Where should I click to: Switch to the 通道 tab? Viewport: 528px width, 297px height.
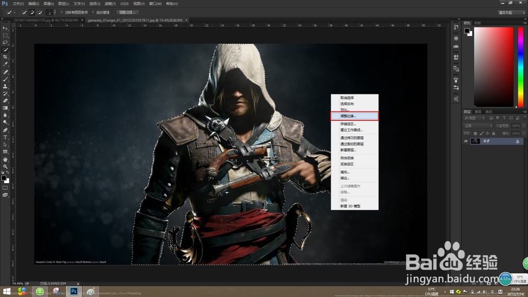tap(478, 112)
